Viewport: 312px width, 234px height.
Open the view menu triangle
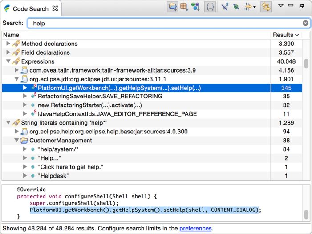(x=280, y=6)
